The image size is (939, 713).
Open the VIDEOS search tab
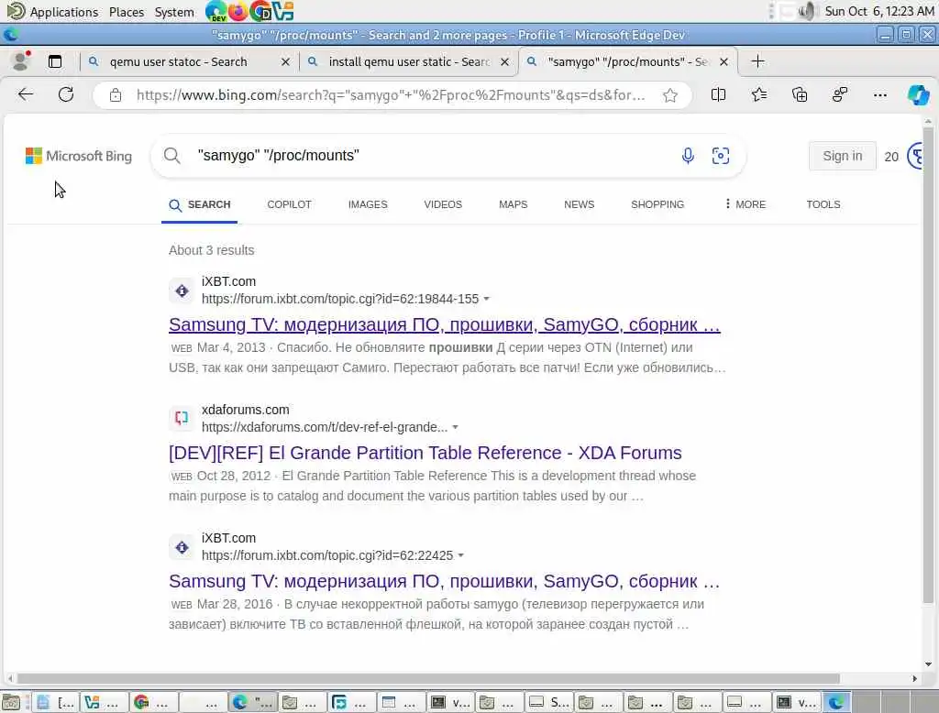[443, 204]
